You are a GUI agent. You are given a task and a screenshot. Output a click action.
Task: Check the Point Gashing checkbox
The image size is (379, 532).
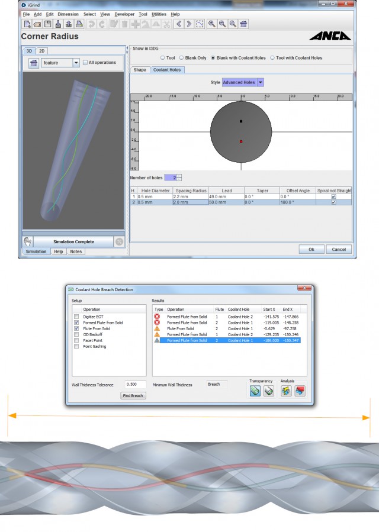click(76, 346)
